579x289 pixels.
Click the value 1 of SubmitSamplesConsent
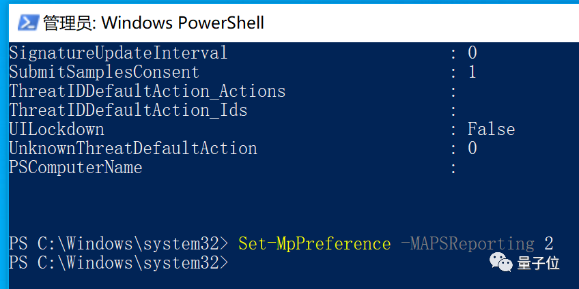472,72
